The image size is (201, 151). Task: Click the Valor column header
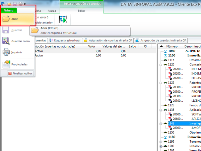point(92,46)
